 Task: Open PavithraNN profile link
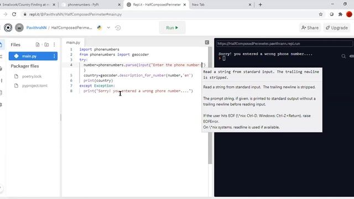tap(37, 28)
